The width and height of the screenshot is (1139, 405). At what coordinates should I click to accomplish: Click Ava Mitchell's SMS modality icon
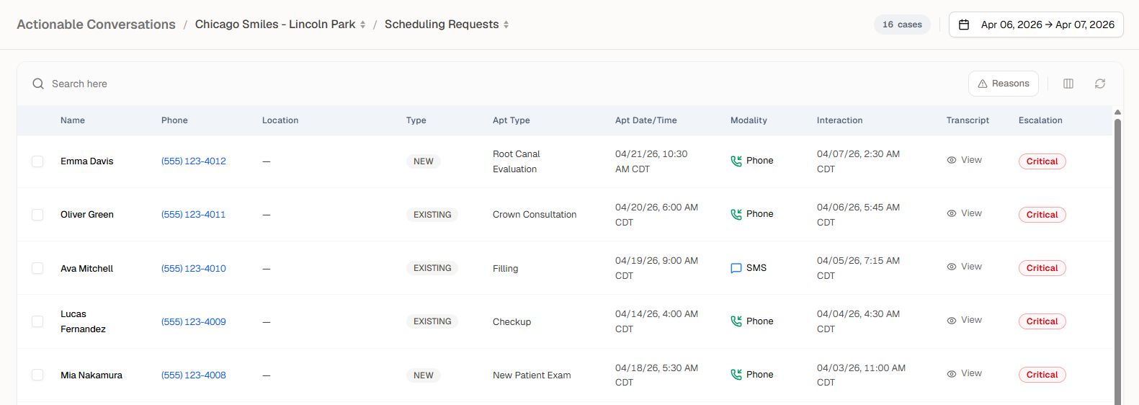736,268
